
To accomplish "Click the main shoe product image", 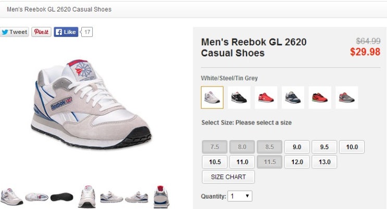I will (x=91, y=104).
